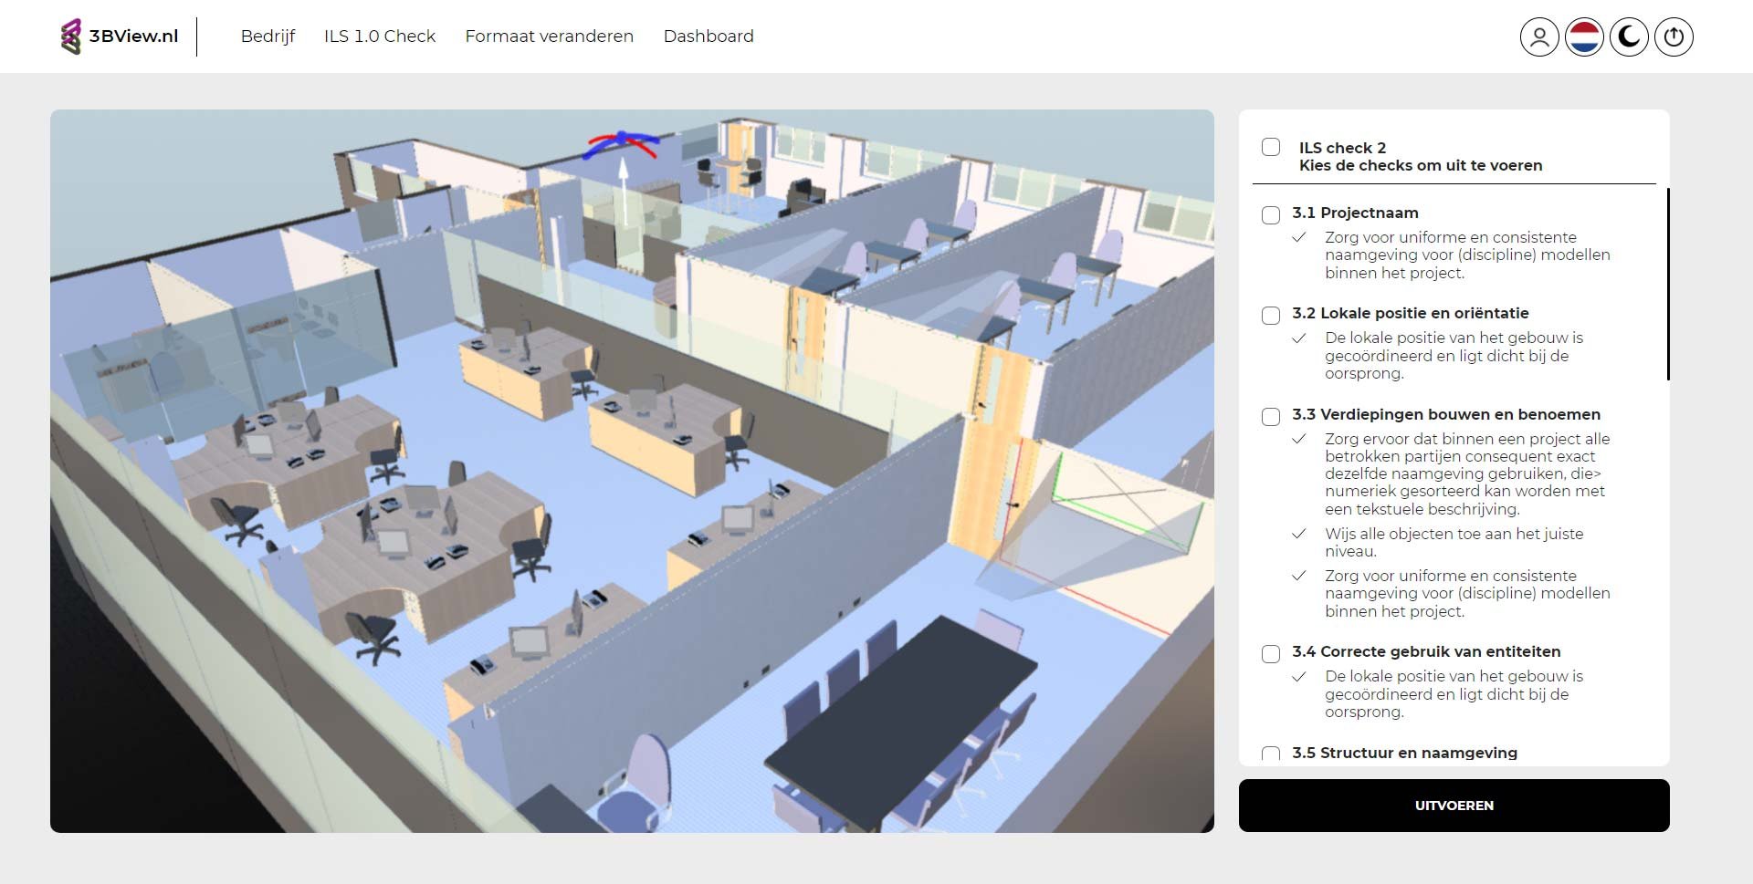Open Formaat veranderen page

coord(549,36)
